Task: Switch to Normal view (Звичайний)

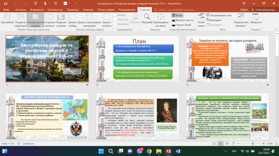Action: (x=7, y=20)
